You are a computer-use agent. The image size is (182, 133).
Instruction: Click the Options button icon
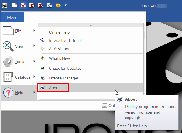(104, 105)
